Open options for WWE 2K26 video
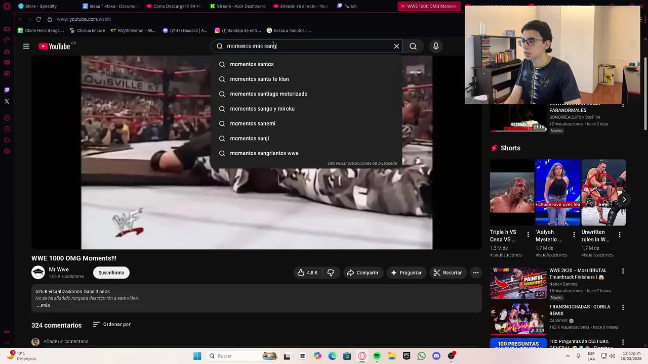The height and width of the screenshot is (364, 648). pos(623,271)
